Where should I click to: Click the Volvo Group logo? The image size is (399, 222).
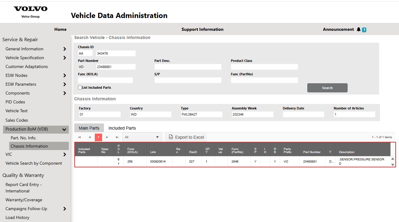coord(31,12)
